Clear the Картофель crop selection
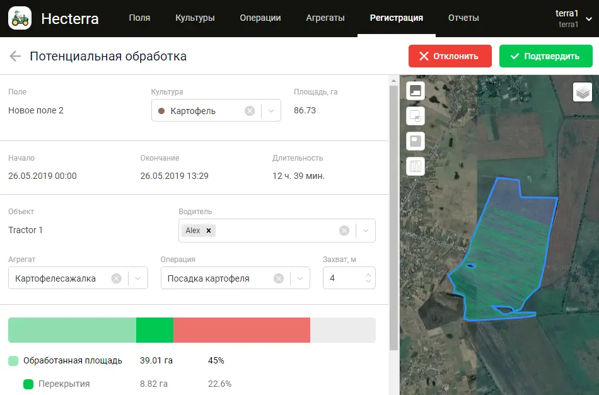This screenshot has height=395, width=599. pos(250,111)
